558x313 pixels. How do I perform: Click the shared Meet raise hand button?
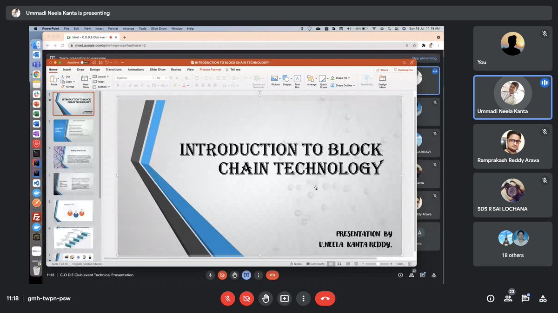tap(234, 275)
